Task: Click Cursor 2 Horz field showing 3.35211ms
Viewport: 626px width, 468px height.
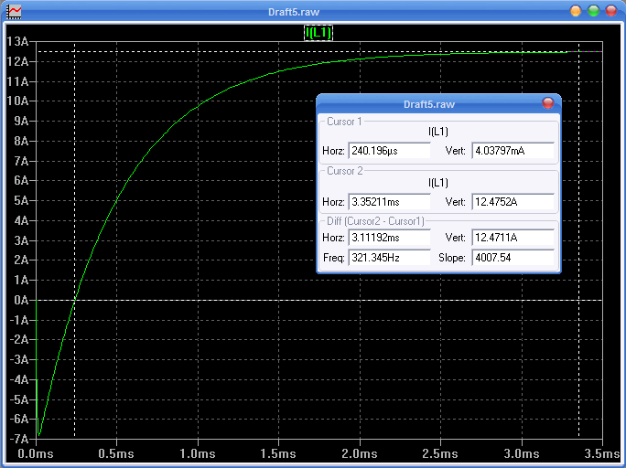Action: [388, 201]
